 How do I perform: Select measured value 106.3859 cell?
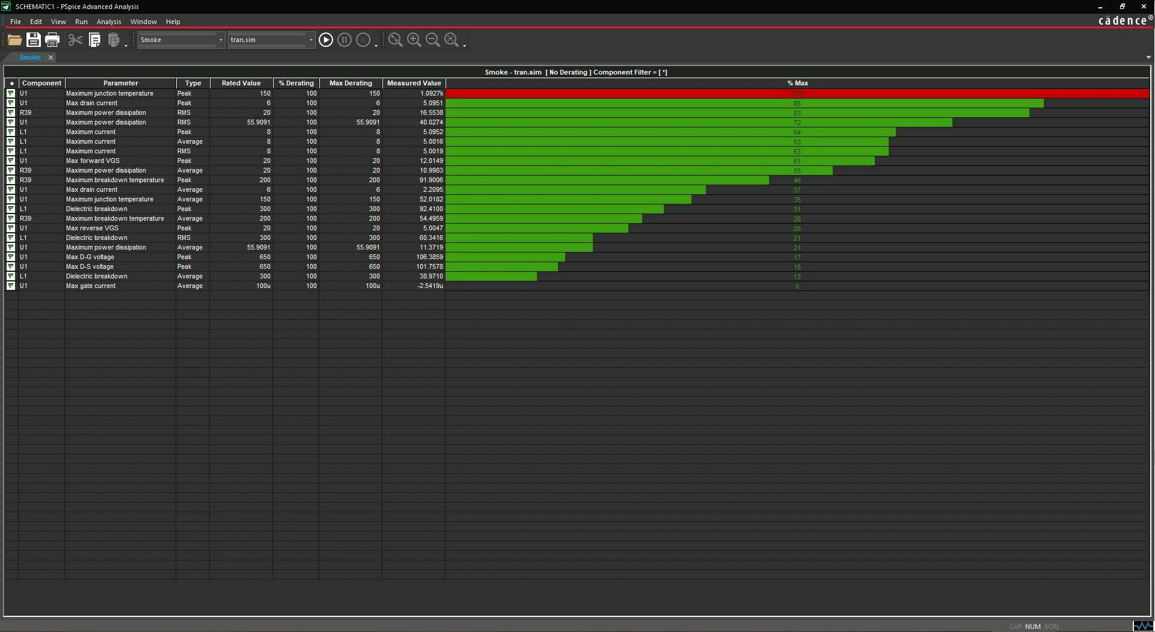coord(414,257)
